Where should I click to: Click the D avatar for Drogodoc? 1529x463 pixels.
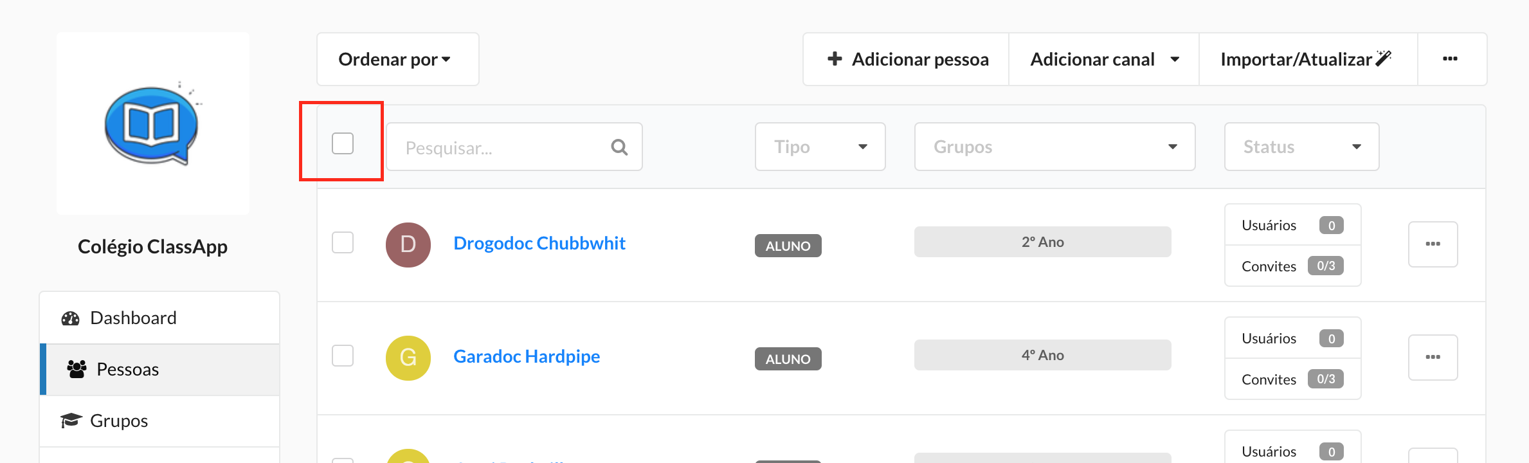pyautogui.click(x=408, y=245)
